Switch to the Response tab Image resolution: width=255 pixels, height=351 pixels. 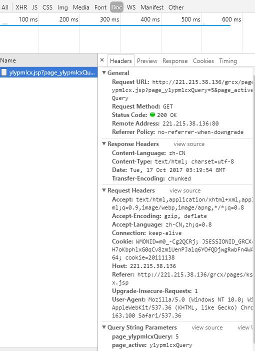175,61
